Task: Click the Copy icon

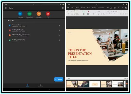Action: [x=72, y=14]
